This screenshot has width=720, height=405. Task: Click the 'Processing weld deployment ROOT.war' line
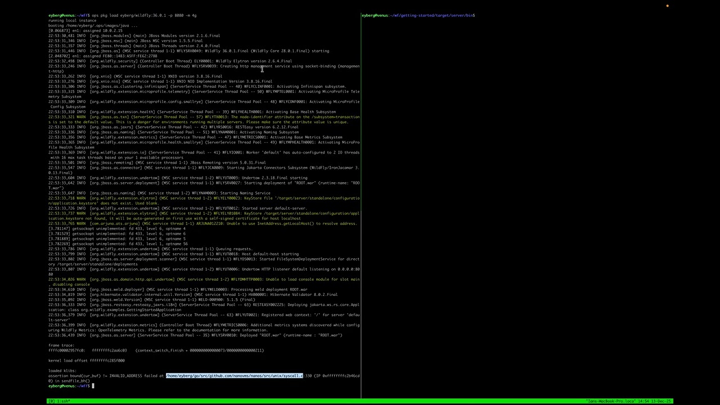pyautogui.click(x=178, y=289)
